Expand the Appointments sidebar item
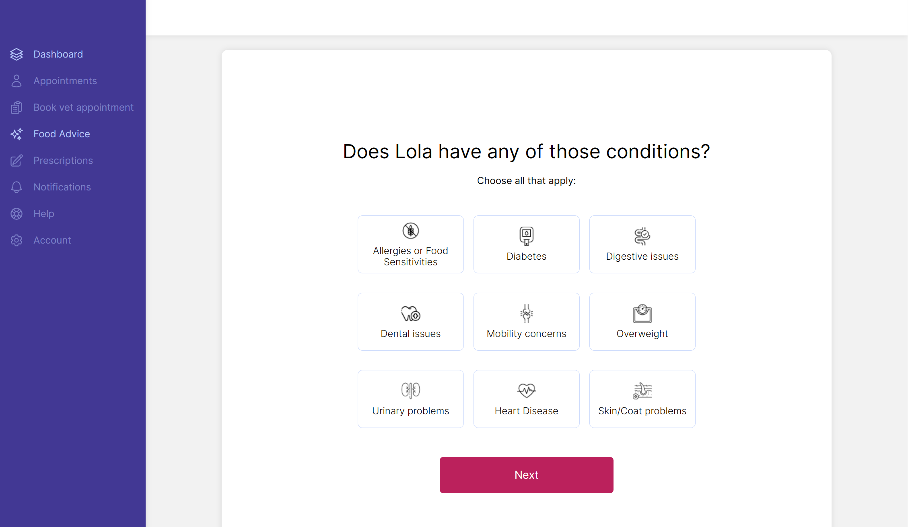This screenshot has width=908, height=527. 64,80
